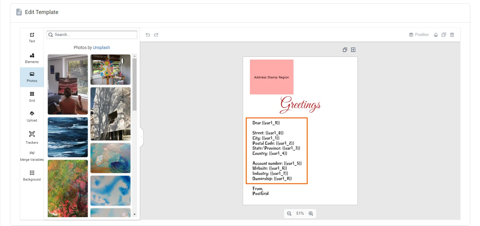Viewport: 480px width, 226px height.
Task: Duplicate the page above canvas
Action: [x=345, y=50]
